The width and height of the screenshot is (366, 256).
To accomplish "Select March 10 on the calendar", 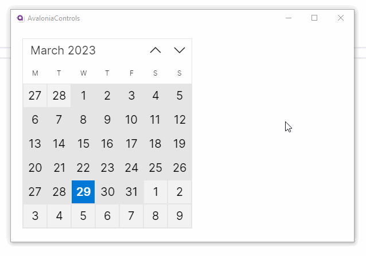I will (x=131, y=120).
